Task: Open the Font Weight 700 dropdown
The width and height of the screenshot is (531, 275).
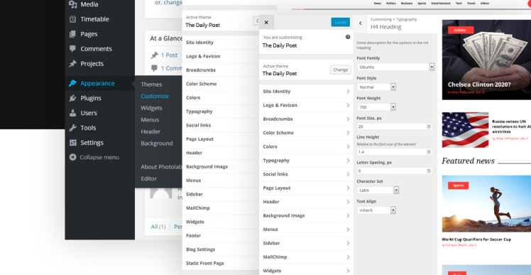Action: [376, 107]
